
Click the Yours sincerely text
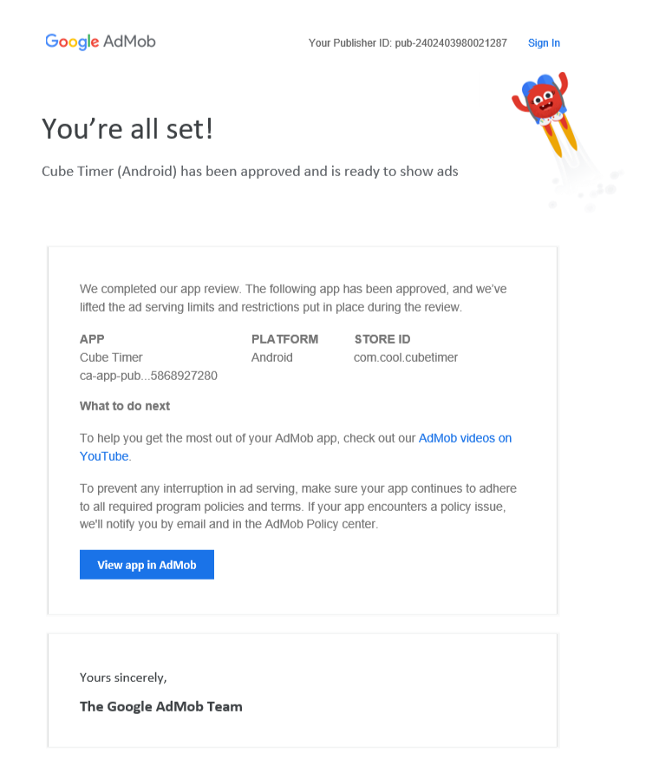click(x=123, y=678)
